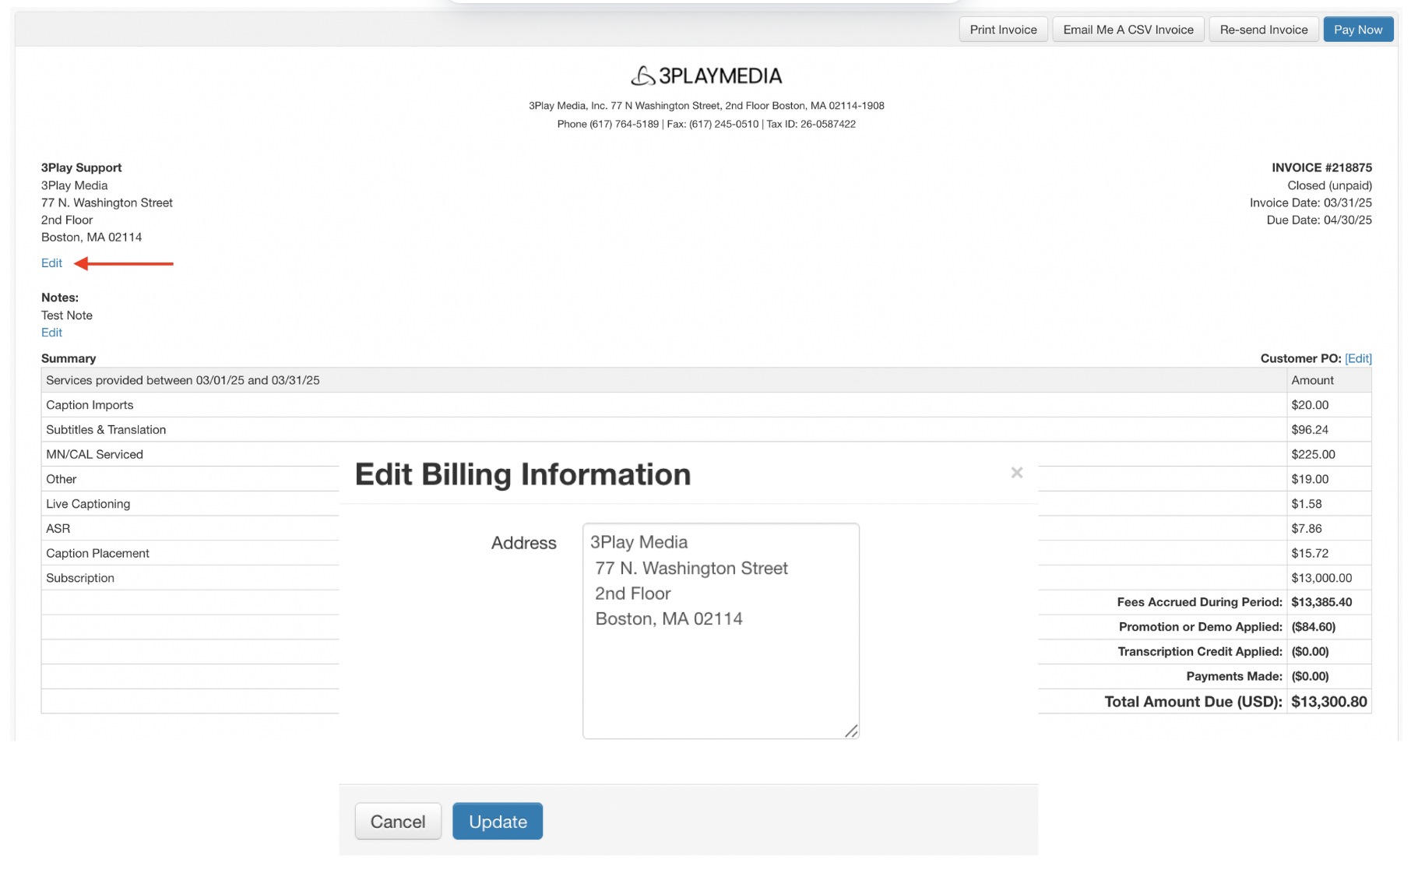Screen dimensions: 1411x877
Task: Click the Payments Made label
Action: [1234, 677]
